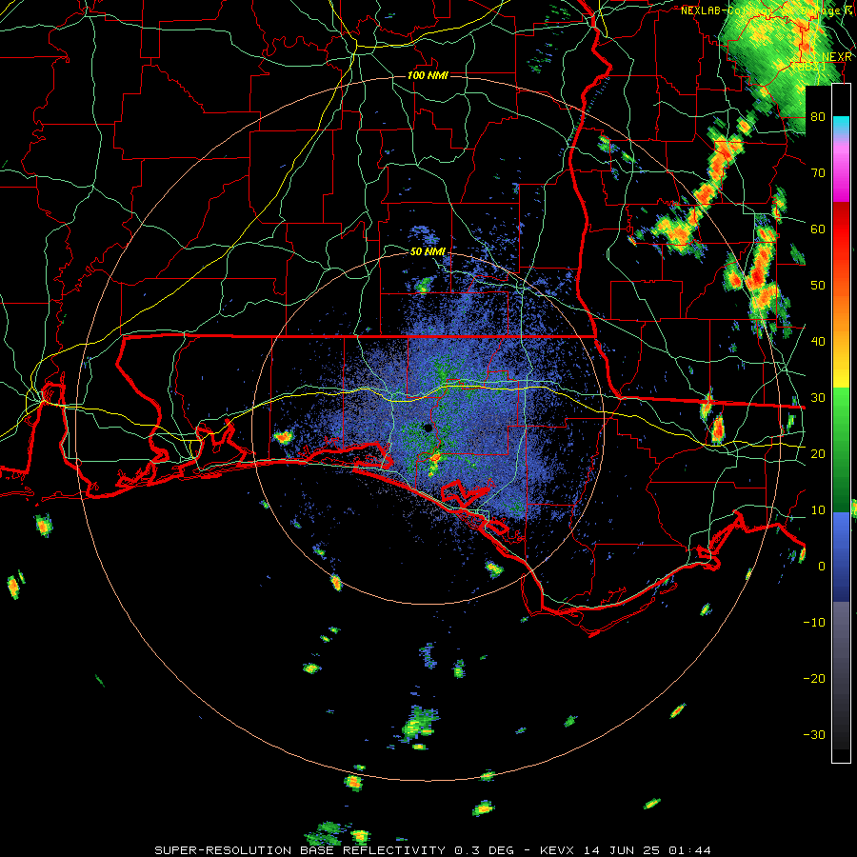Click the -30 value on reflectivity scale
Viewport: 857px width, 857px height.
tap(814, 734)
